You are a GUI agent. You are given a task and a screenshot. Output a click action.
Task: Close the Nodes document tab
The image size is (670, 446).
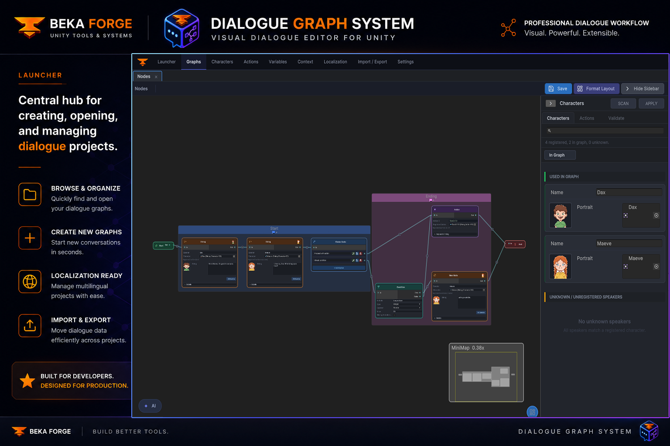coord(156,77)
